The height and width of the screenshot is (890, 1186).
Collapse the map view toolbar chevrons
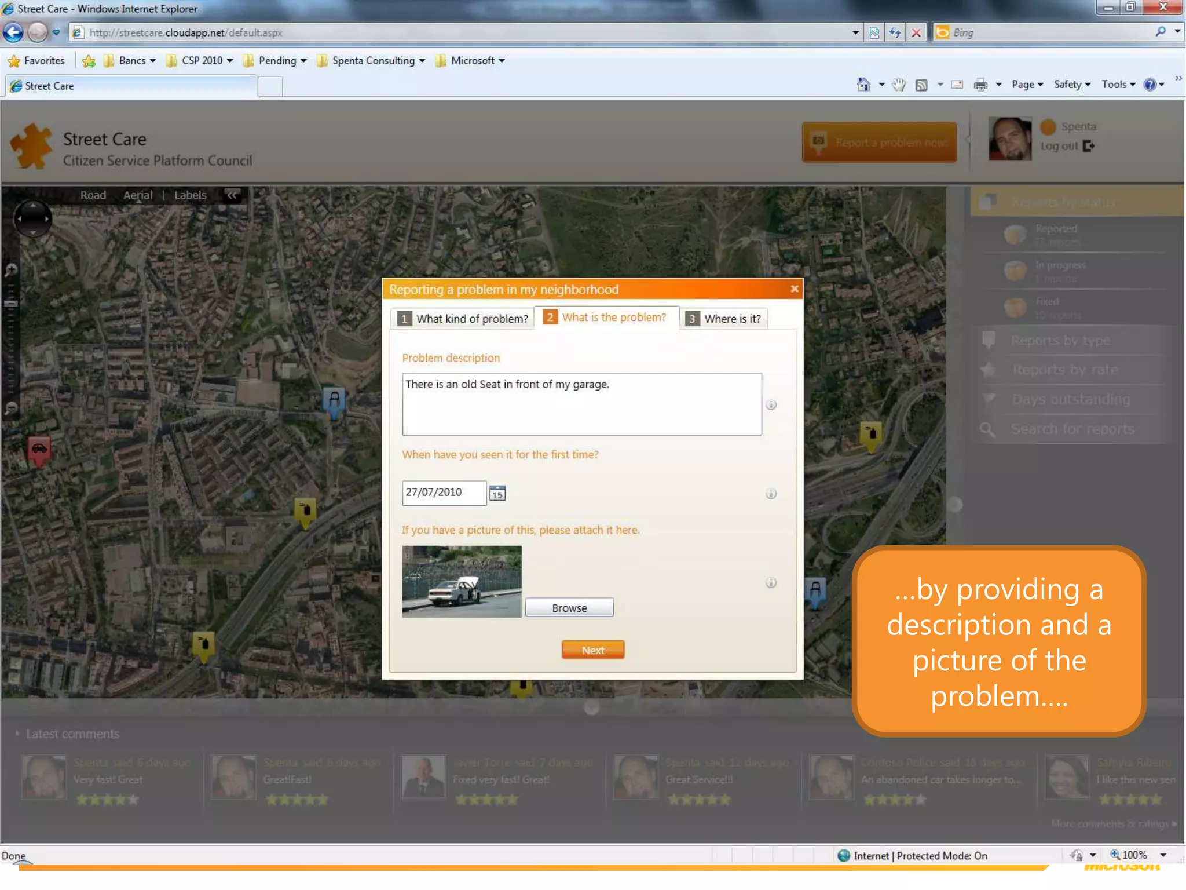coord(232,195)
